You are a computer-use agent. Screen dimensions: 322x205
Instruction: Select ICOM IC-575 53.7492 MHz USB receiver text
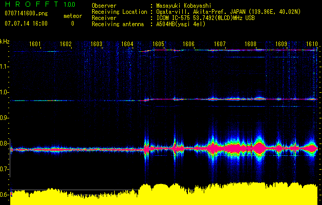[x=205, y=18]
